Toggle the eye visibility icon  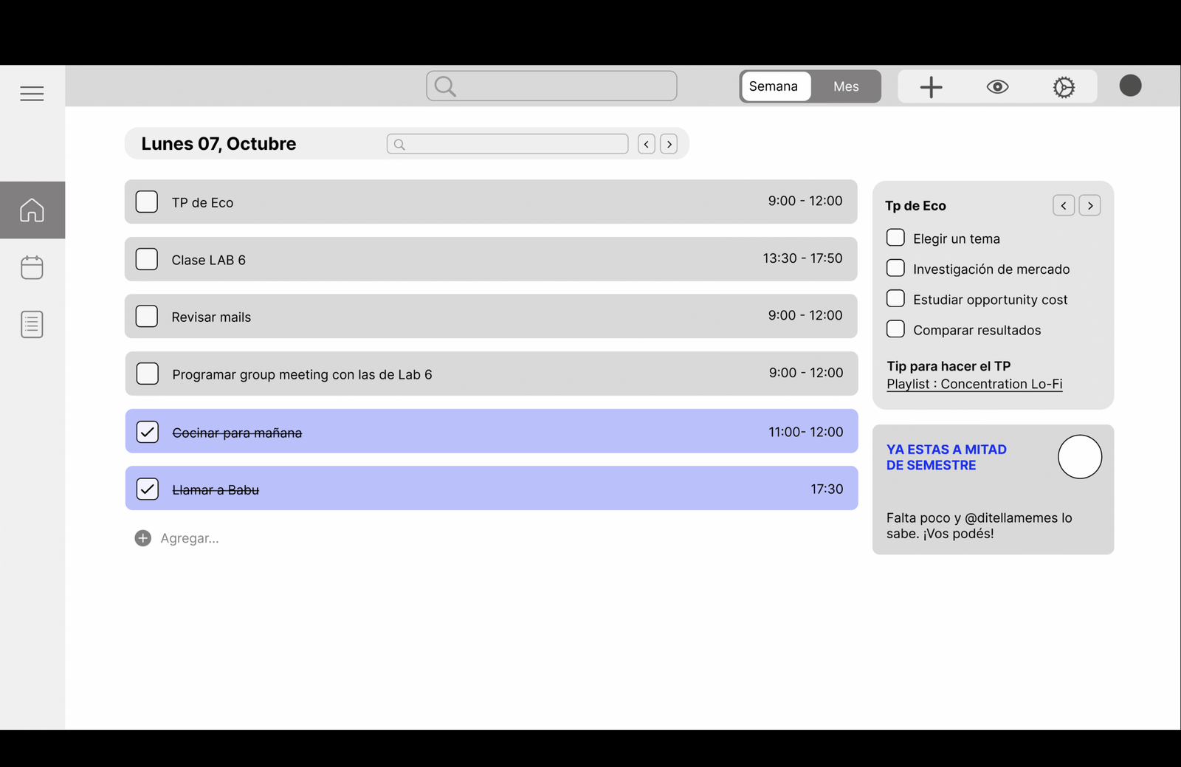(x=997, y=87)
